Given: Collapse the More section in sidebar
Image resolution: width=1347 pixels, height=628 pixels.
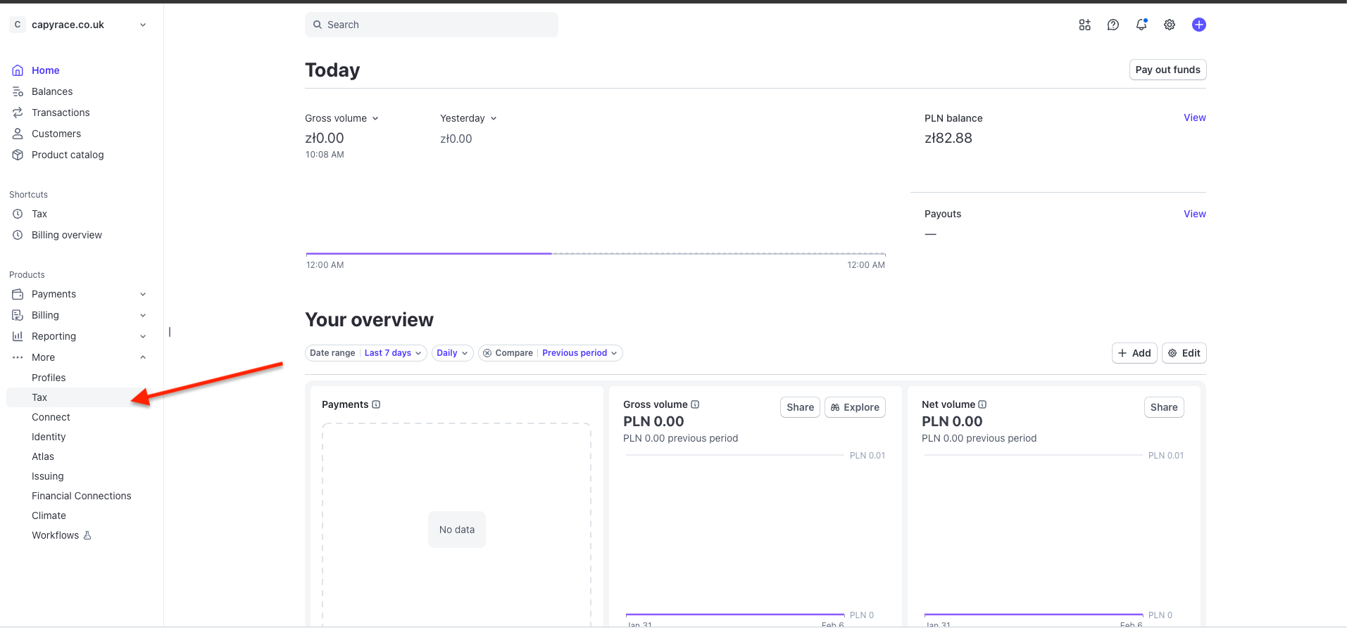Looking at the screenshot, I should coord(143,357).
